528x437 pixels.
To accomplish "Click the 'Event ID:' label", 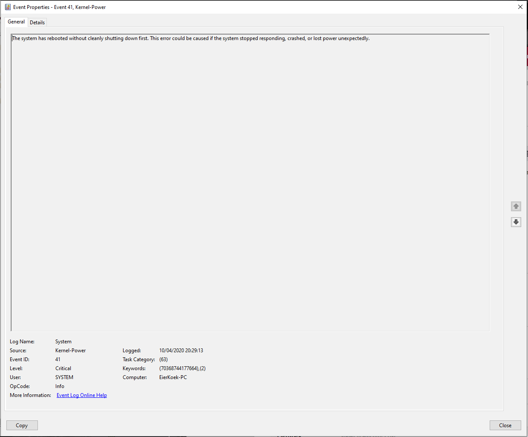I will 20,359.
